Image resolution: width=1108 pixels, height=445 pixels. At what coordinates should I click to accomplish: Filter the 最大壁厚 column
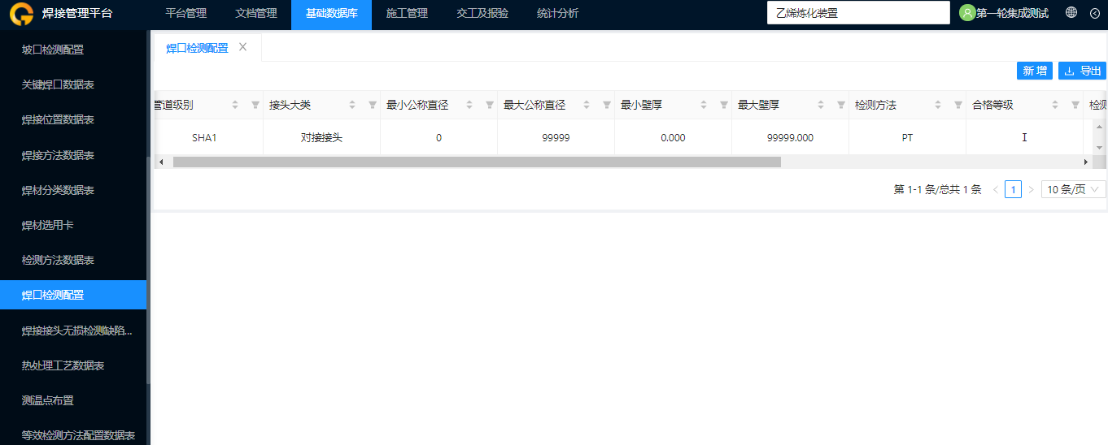pyautogui.click(x=841, y=105)
